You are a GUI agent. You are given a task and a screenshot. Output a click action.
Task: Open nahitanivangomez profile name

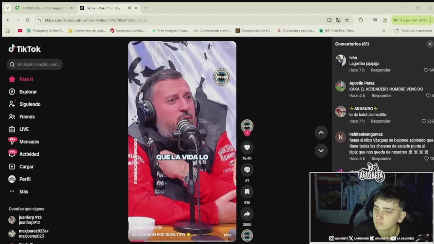click(x=366, y=134)
